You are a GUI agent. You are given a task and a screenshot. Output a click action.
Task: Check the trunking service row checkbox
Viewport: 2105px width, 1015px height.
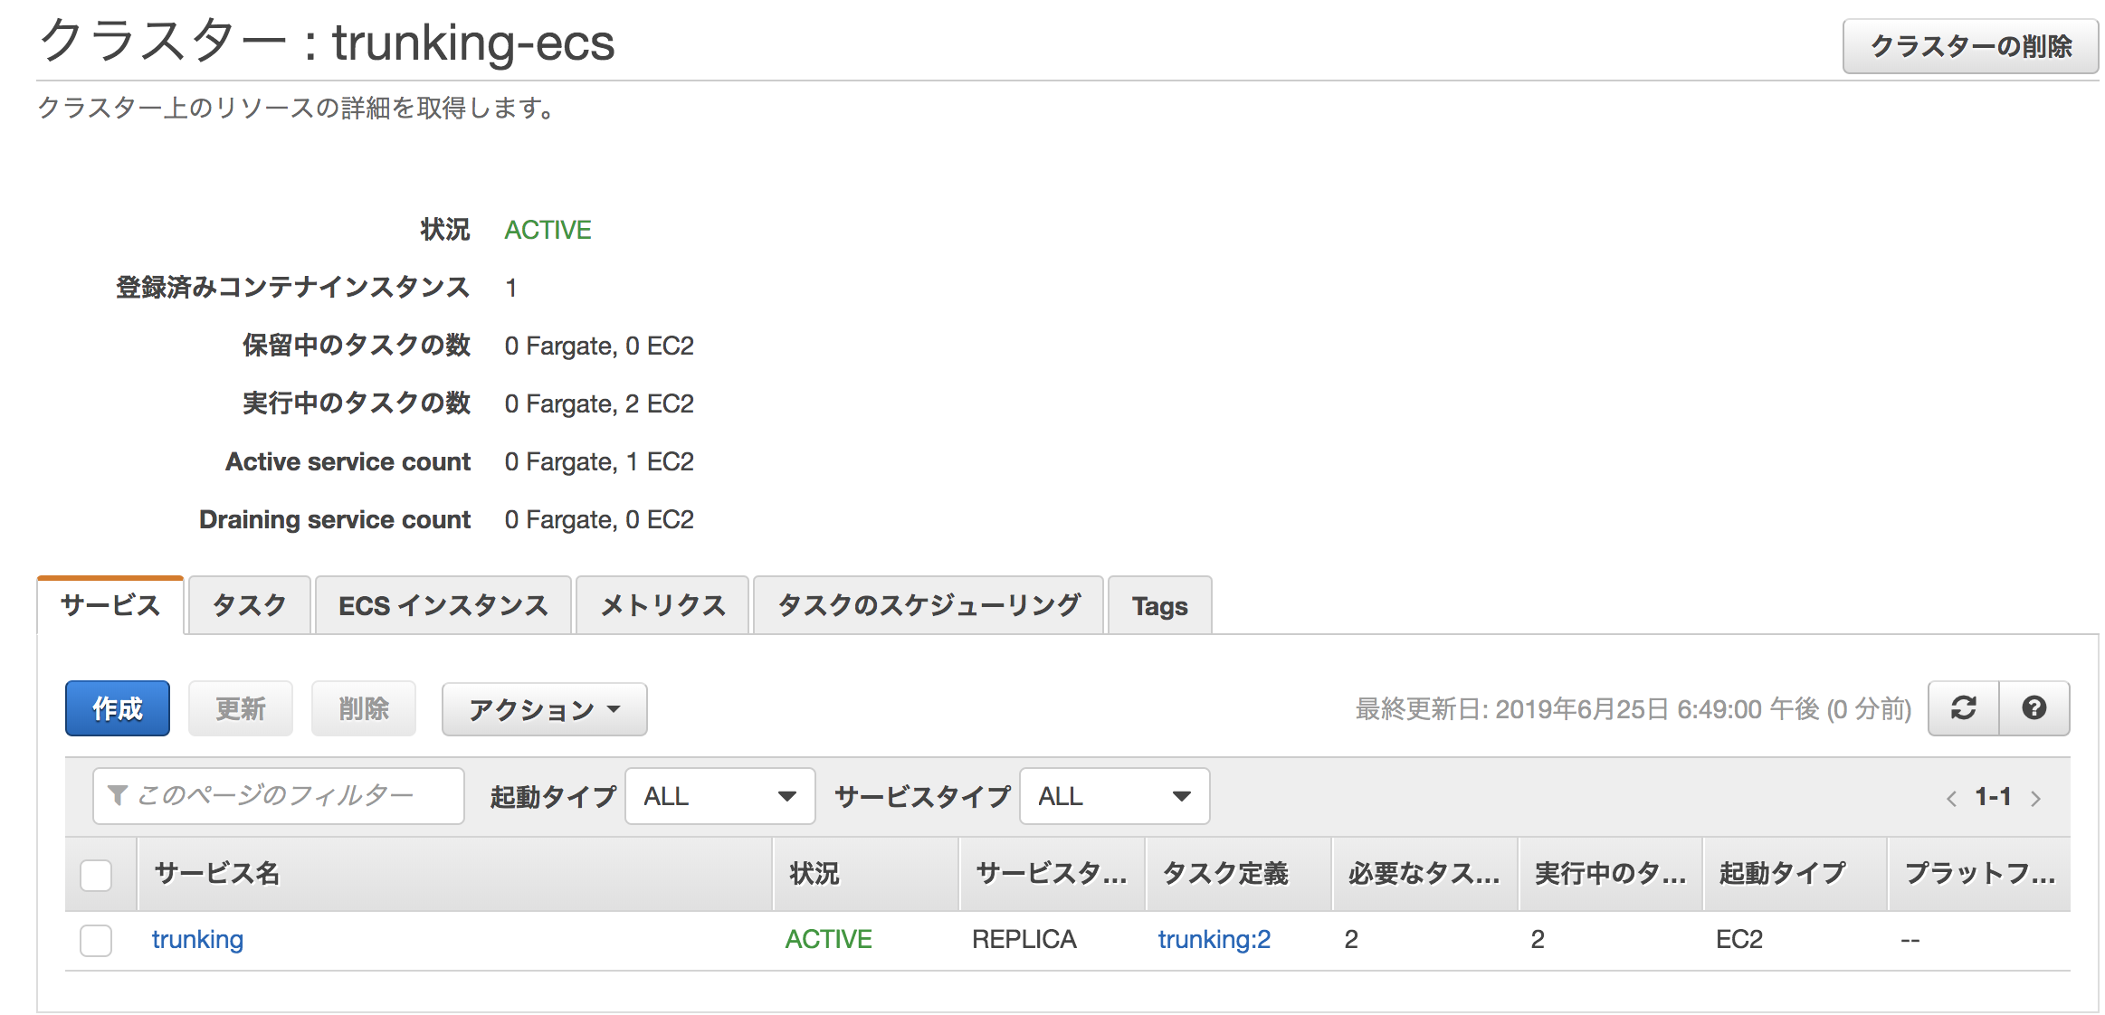pyautogui.click(x=96, y=940)
